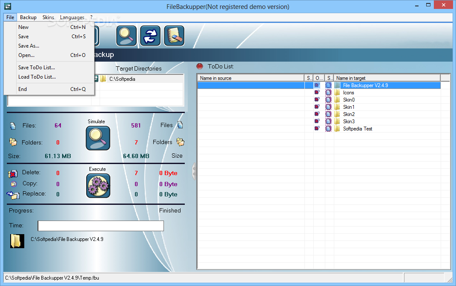The width and height of the screenshot is (456, 286).
Task: Sort by Name in source column header
Action: [x=251, y=78]
